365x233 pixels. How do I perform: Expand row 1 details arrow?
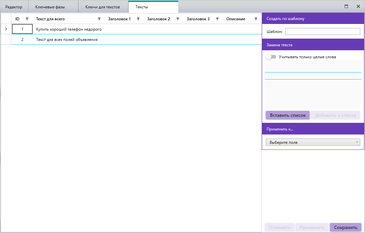(x=6, y=29)
